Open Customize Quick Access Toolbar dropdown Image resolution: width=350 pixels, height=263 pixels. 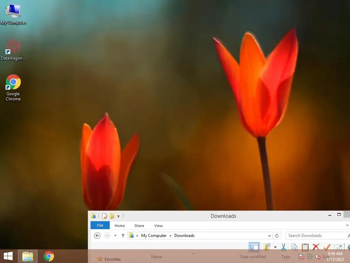click(119, 216)
